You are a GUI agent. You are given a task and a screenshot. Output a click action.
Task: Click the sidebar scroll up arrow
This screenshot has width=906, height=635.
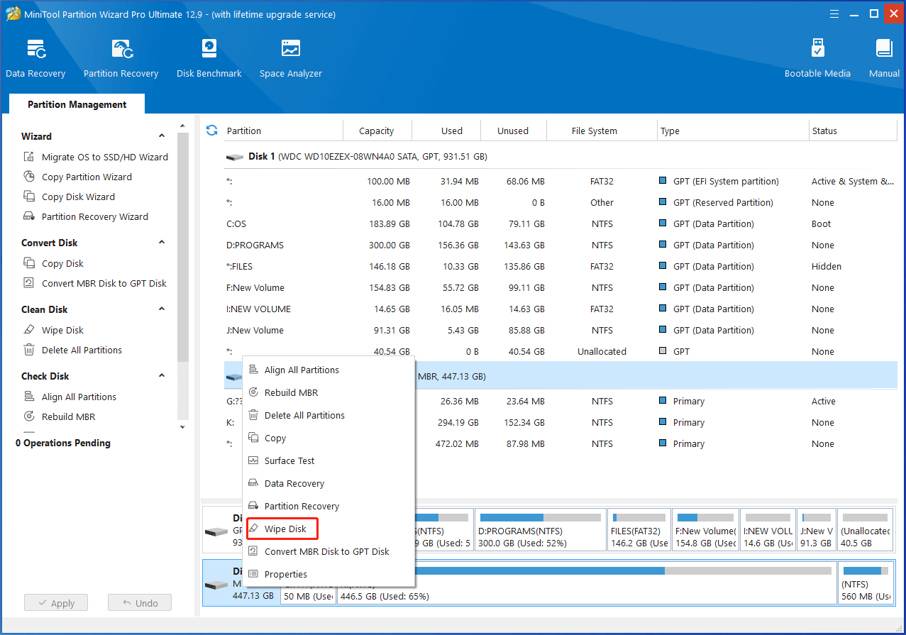[x=182, y=126]
